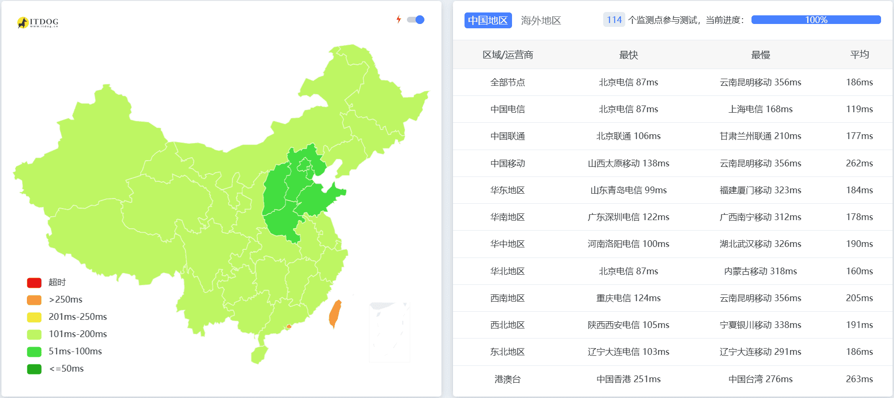This screenshot has height=398, width=894.
Task: Select the 中国地区 tab
Action: pyautogui.click(x=488, y=20)
